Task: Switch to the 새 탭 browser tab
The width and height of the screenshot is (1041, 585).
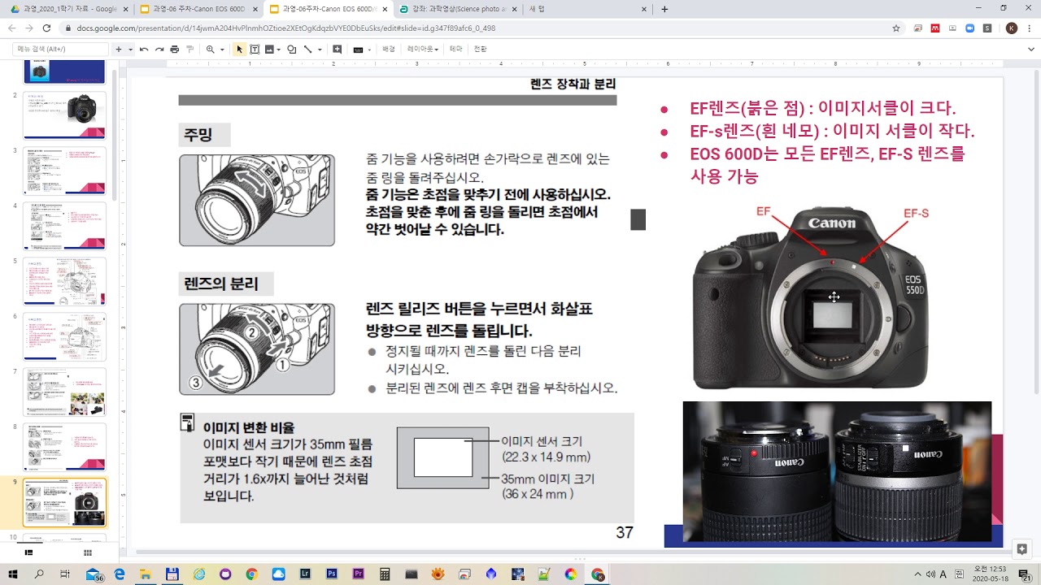Action: click(587, 9)
